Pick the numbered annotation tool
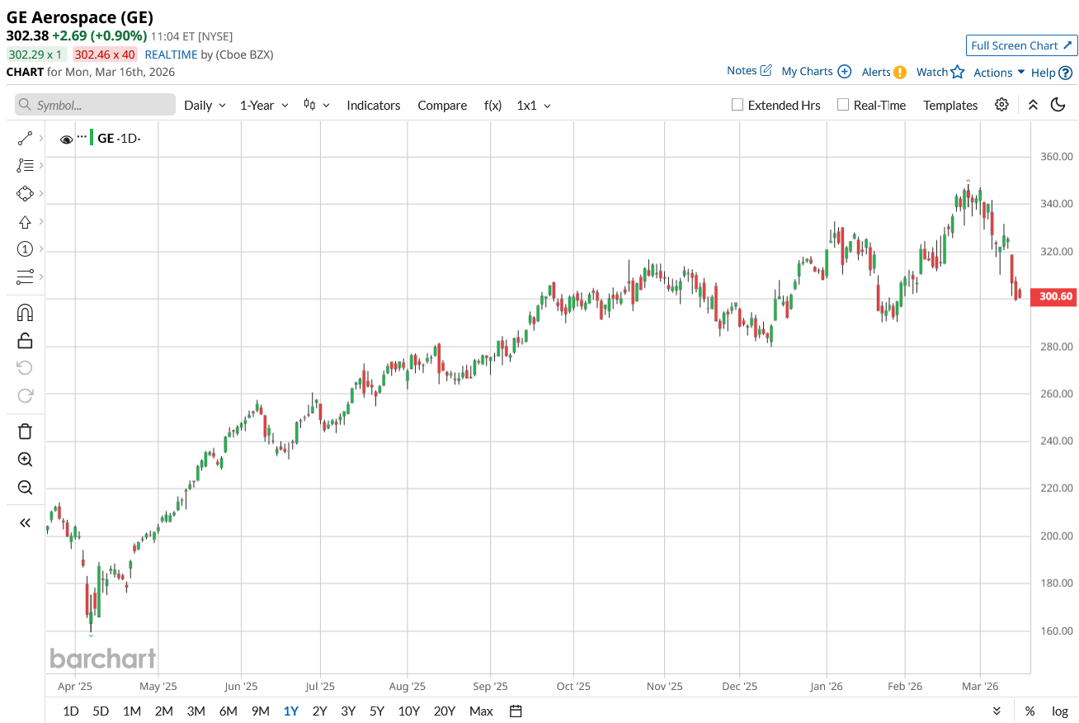 [25, 249]
